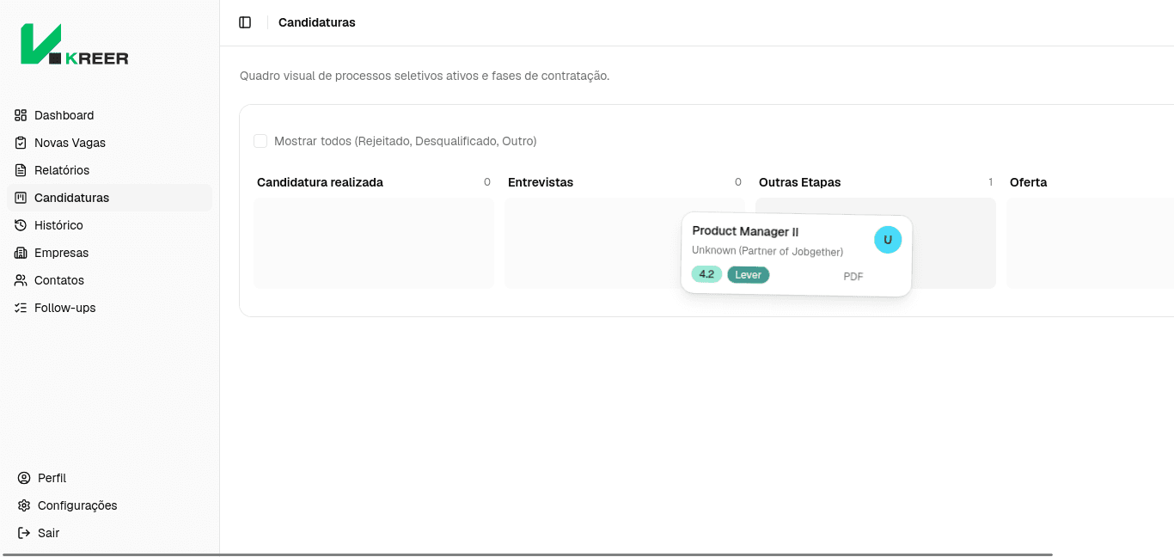The height and width of the screenshot is (557, 1174).
Task: Select the Product Manager II card title
Action: click(745, 231)
